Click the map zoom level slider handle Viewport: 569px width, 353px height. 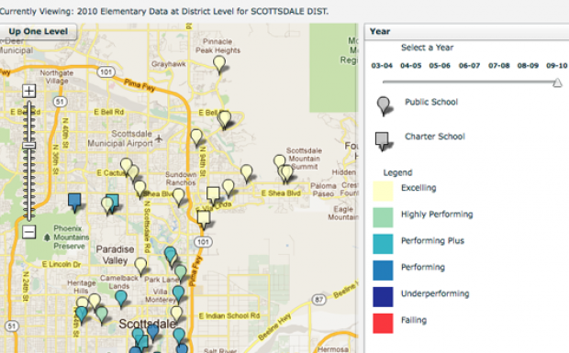(29, 146)
